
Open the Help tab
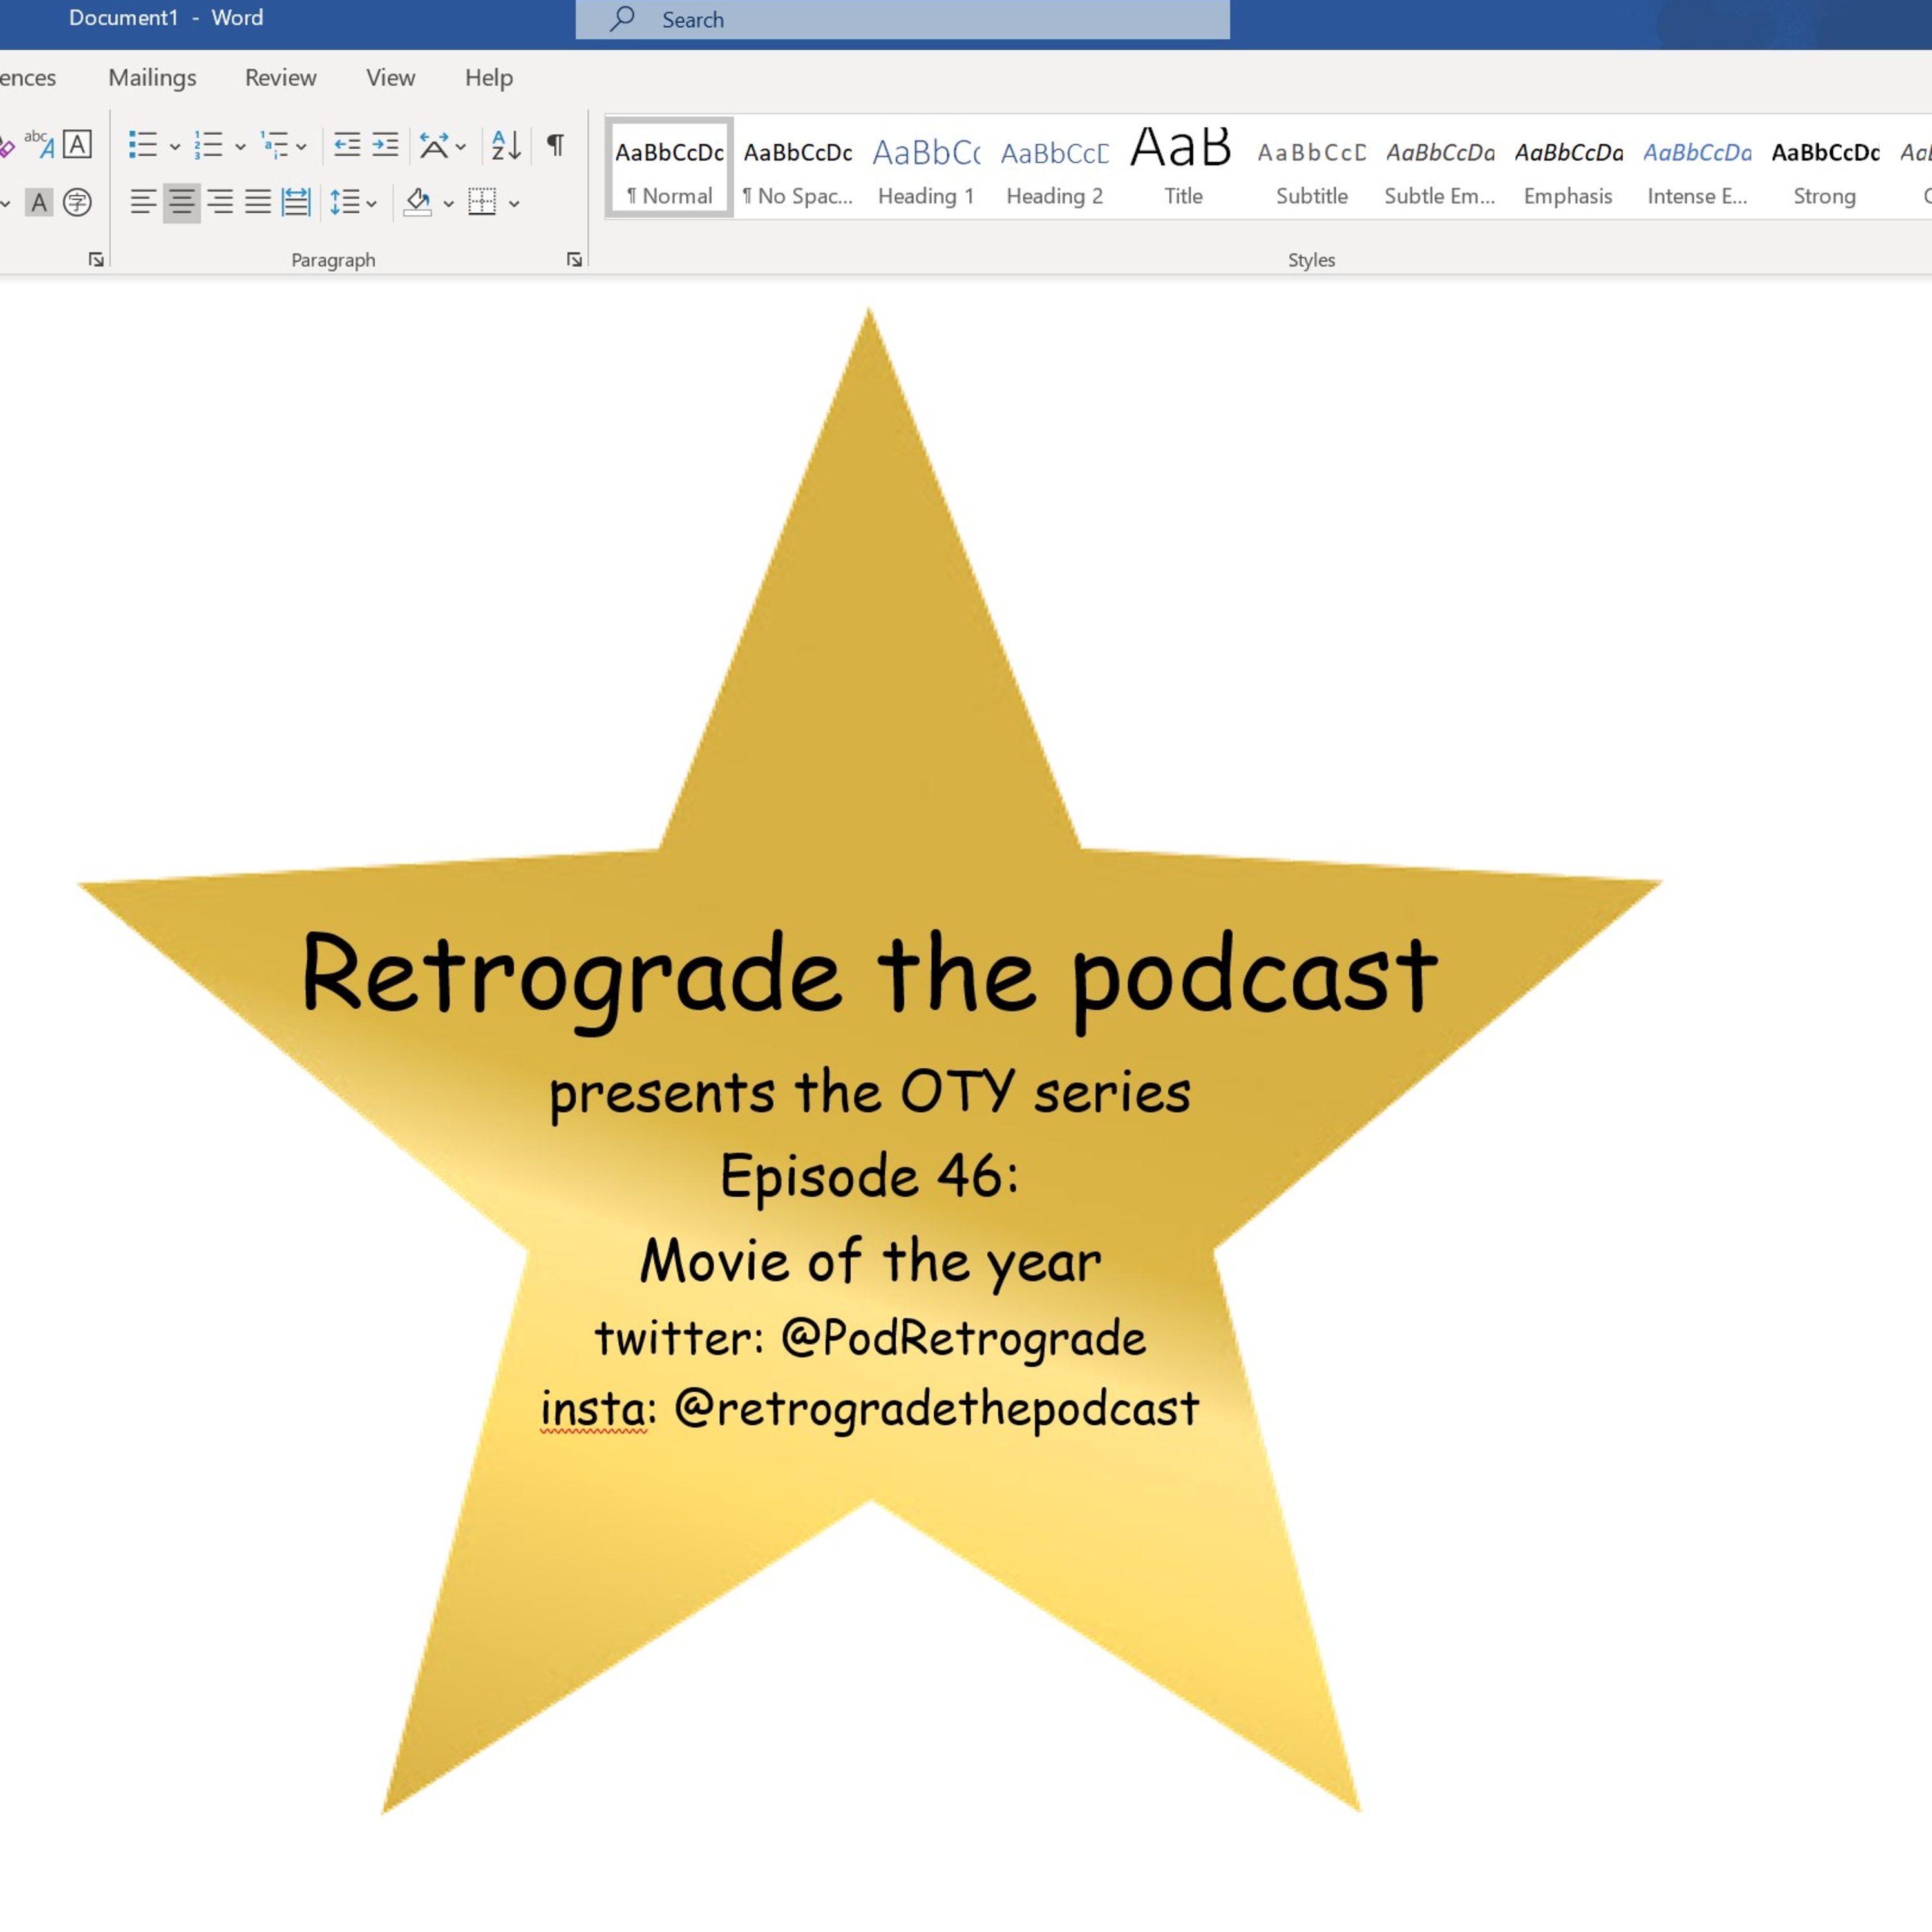coord(489,78)
